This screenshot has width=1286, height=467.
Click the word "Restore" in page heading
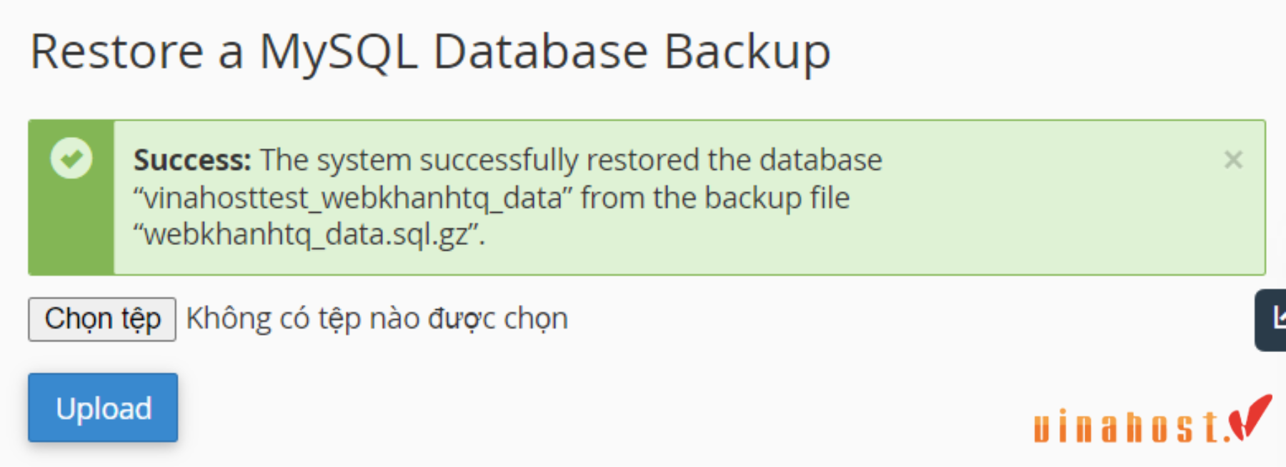(x=117, y=52)
